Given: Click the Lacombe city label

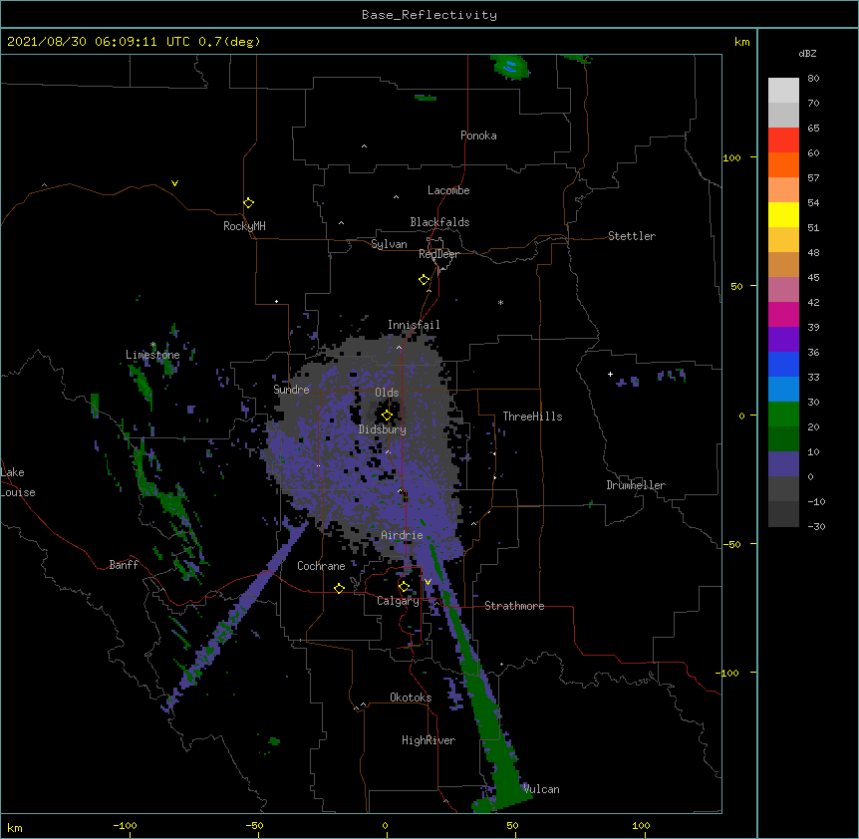Looking at the screenshot, I should tap(448, 190).
